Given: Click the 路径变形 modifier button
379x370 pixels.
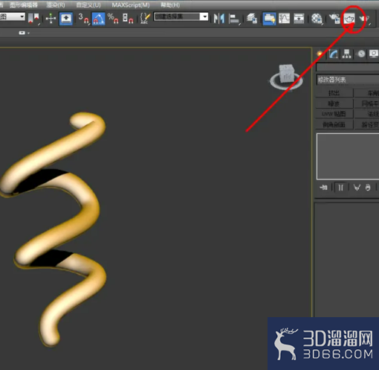Looking at the screenshot, I should coord(367,124).
